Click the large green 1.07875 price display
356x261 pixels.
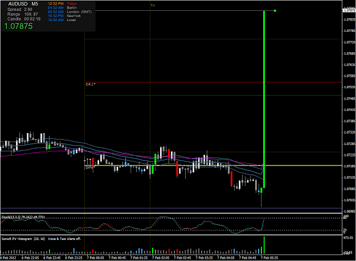coord(19,26)
